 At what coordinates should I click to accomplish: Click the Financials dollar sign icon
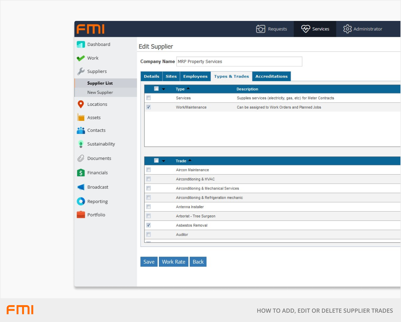click(x=81, y=173)
